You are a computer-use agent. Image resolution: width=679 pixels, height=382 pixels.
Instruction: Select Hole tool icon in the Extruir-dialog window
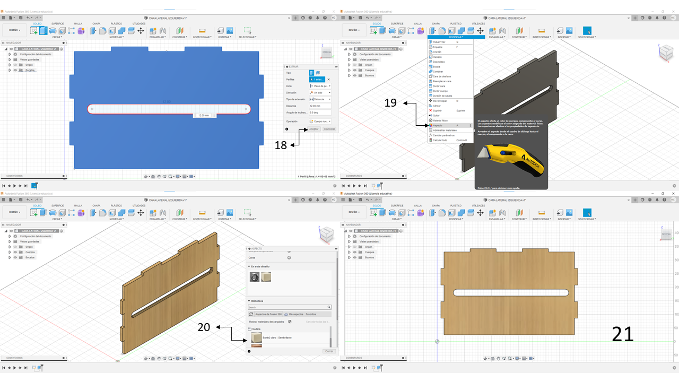[62, 31]
